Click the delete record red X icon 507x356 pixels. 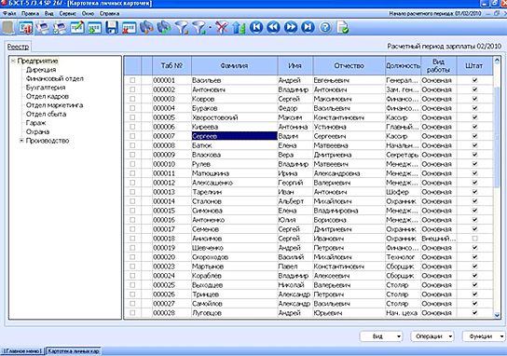tap(129, 27)
